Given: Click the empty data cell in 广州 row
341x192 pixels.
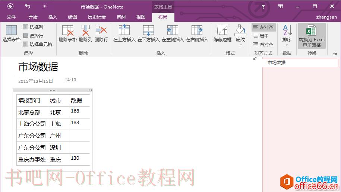Looking at the screenshot, I should (79, 136).
